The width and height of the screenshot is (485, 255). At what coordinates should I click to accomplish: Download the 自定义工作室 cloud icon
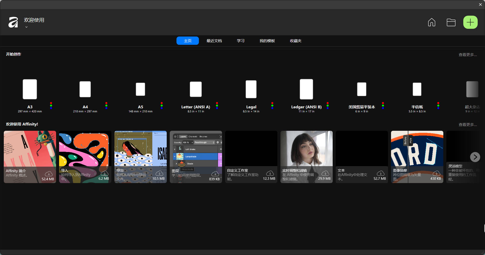pos(270,173)
